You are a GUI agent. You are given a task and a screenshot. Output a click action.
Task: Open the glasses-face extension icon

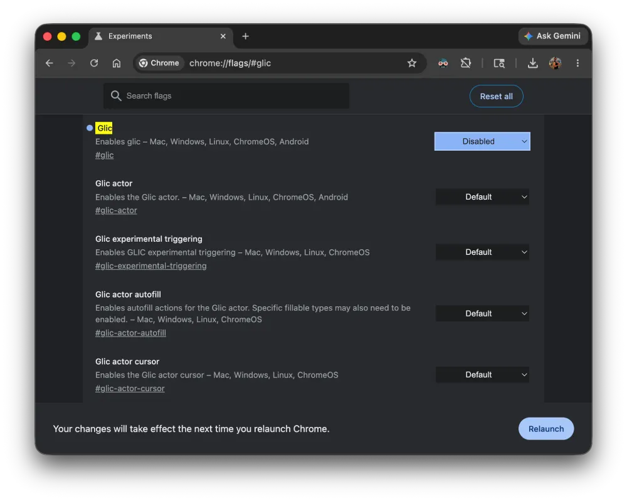(443, 63)
